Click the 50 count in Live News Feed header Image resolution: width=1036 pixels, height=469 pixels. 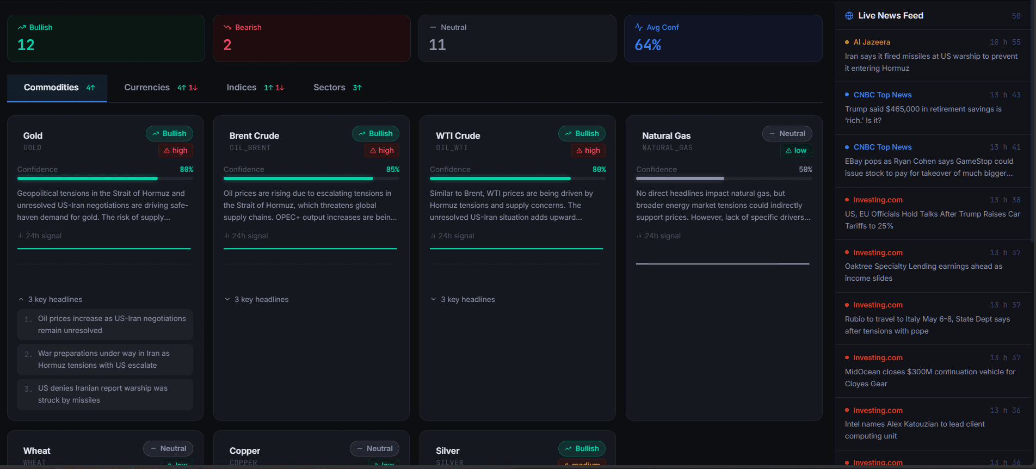point(1016,16)
